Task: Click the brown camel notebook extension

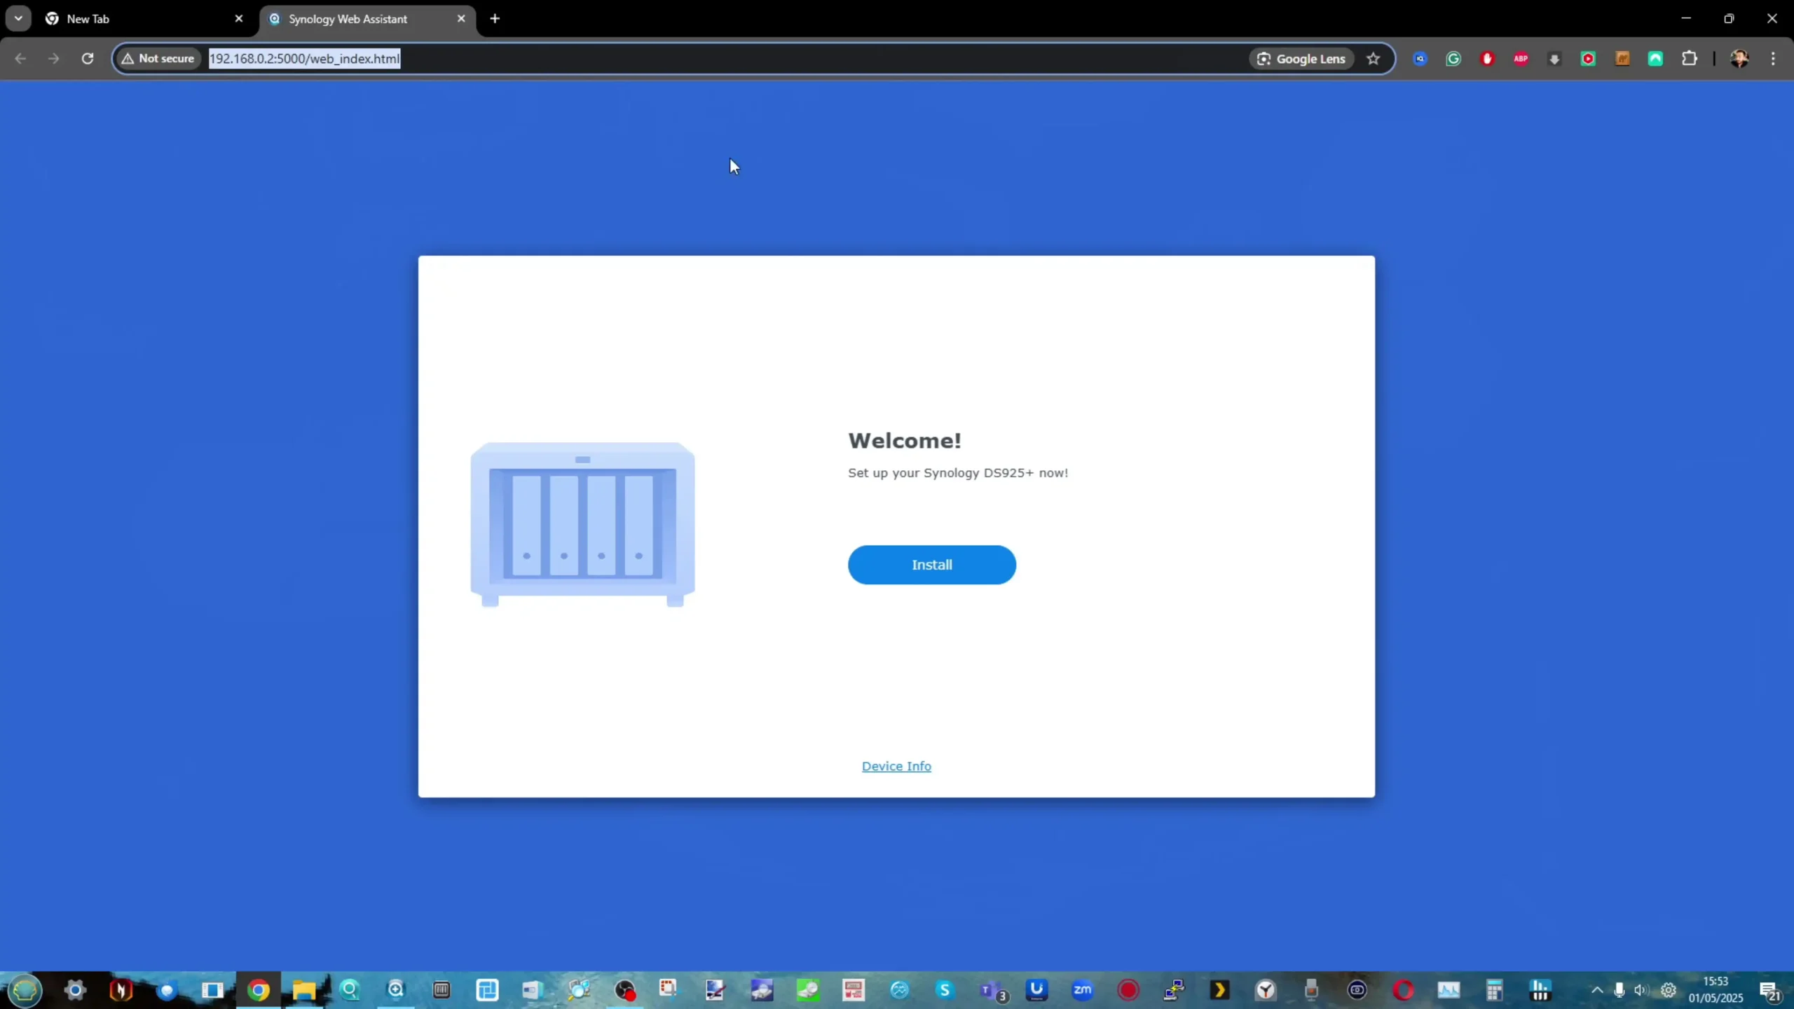Action: pyautogui.click(x=1622, y=59)
